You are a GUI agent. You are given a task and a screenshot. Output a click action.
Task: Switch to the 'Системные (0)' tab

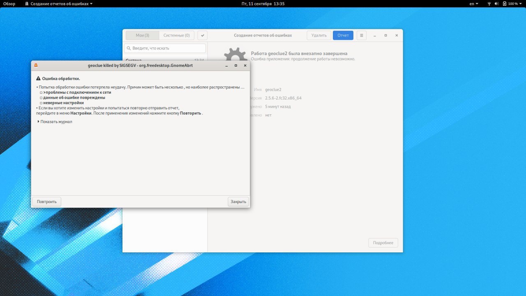(176, 35)
